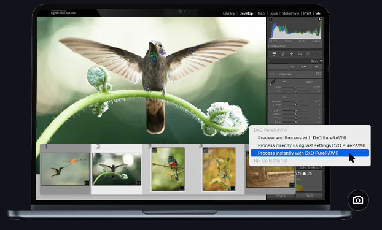Click the Previous button
This screenshot has height=230, width=382.
(x=281, y=196)
